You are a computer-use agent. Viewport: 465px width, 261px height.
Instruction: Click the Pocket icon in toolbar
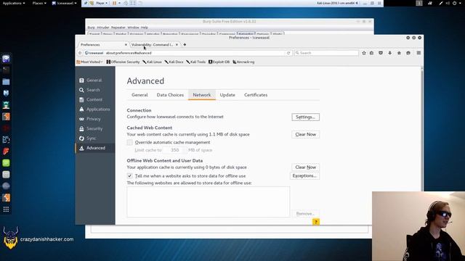381,53
